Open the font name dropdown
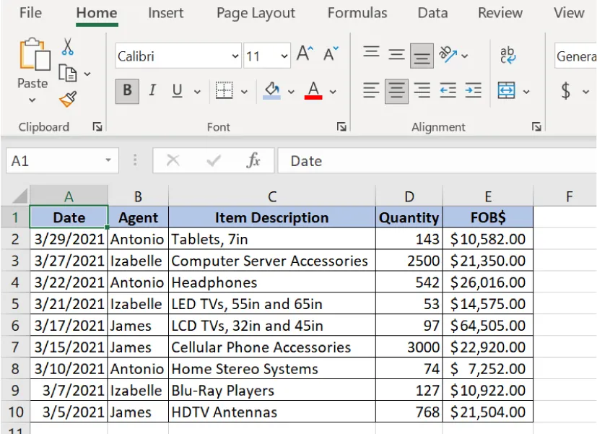 tap(234, 56)
